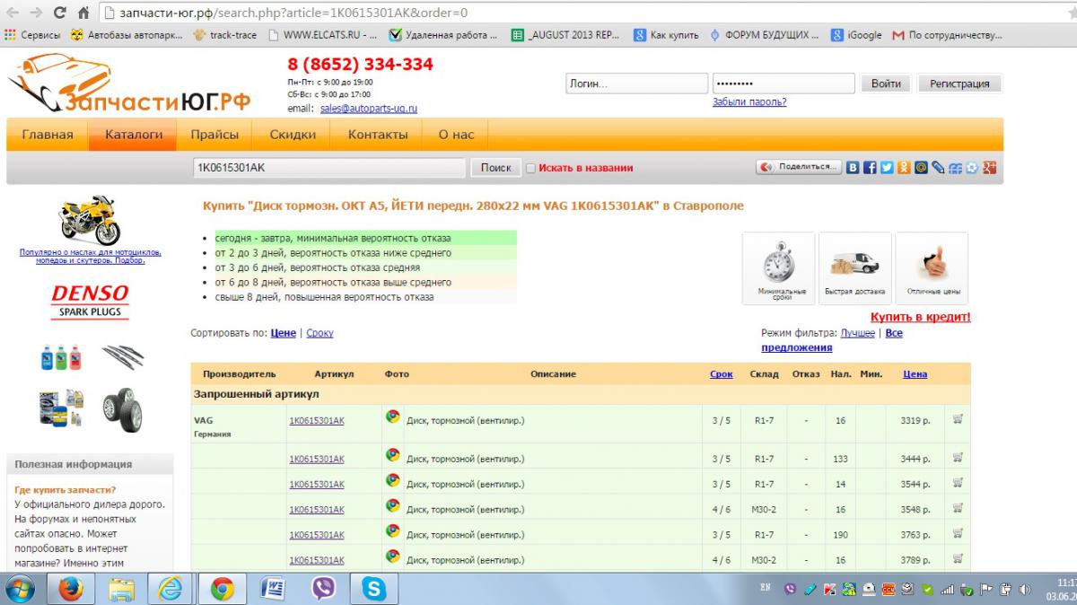Click the browser back arrow
1077x605 pixels.
[13, 13]
